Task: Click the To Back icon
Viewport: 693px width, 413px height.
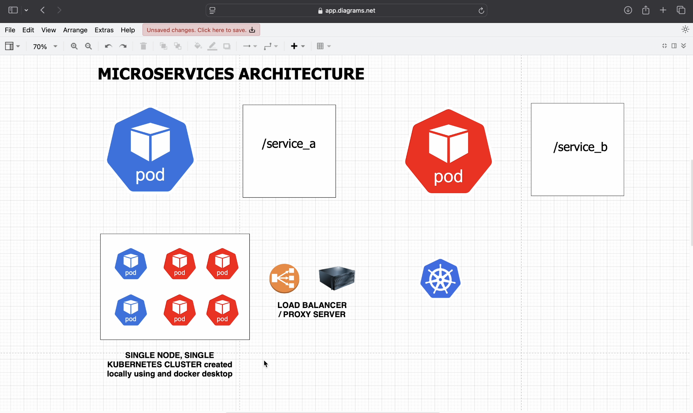Action: click(178, 46)
